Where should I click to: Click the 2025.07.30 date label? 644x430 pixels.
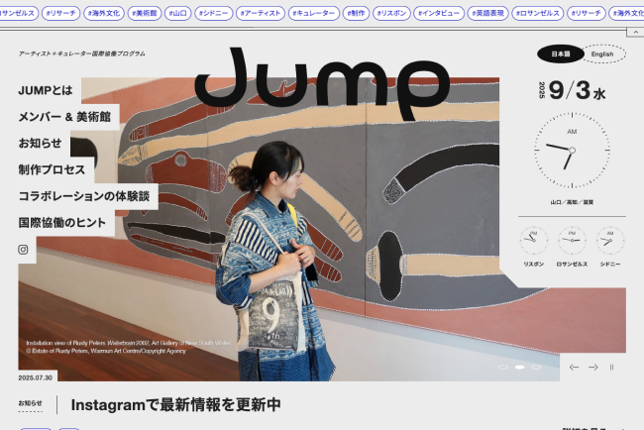tap(36, 377)
